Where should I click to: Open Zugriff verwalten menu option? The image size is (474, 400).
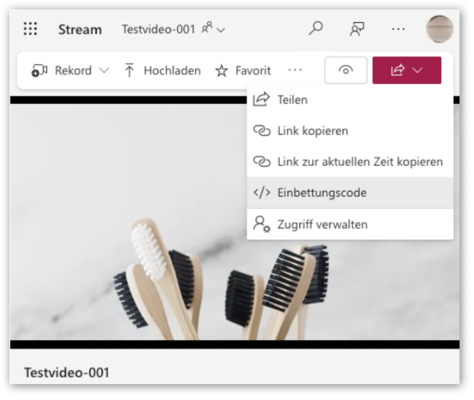tap(322, 224)
